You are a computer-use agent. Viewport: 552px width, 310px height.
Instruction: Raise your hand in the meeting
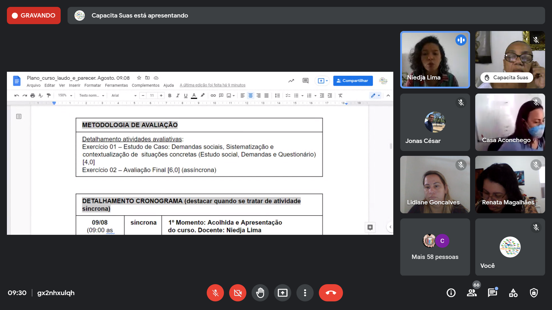(x=260, y=293)
